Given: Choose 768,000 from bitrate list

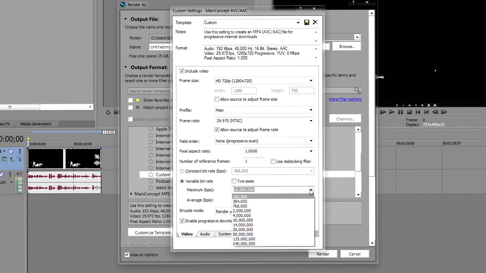Looking at the screenshot, I should [240, 206].
